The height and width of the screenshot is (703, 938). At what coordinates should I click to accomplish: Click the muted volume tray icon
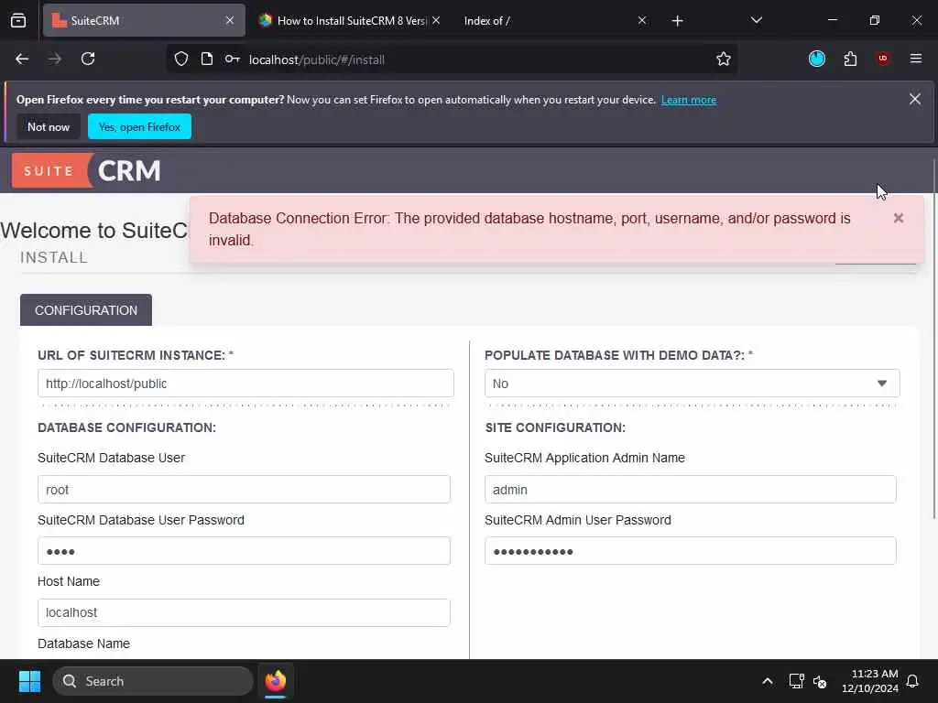click(x=820, y=681)
